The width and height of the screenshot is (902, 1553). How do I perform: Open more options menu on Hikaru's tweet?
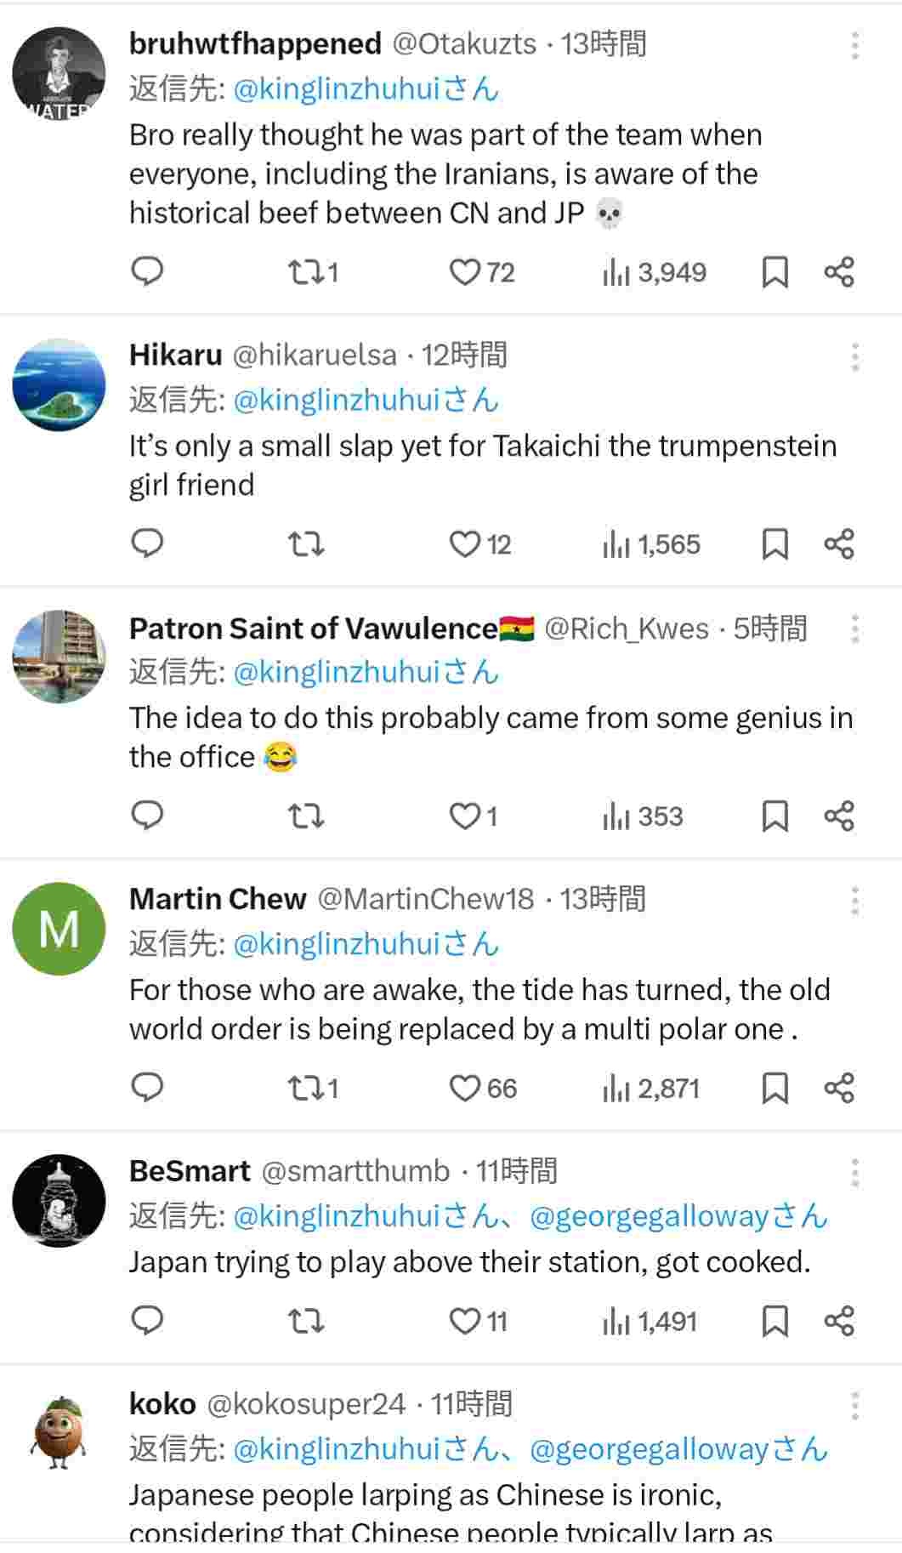(x=854, y=357)
